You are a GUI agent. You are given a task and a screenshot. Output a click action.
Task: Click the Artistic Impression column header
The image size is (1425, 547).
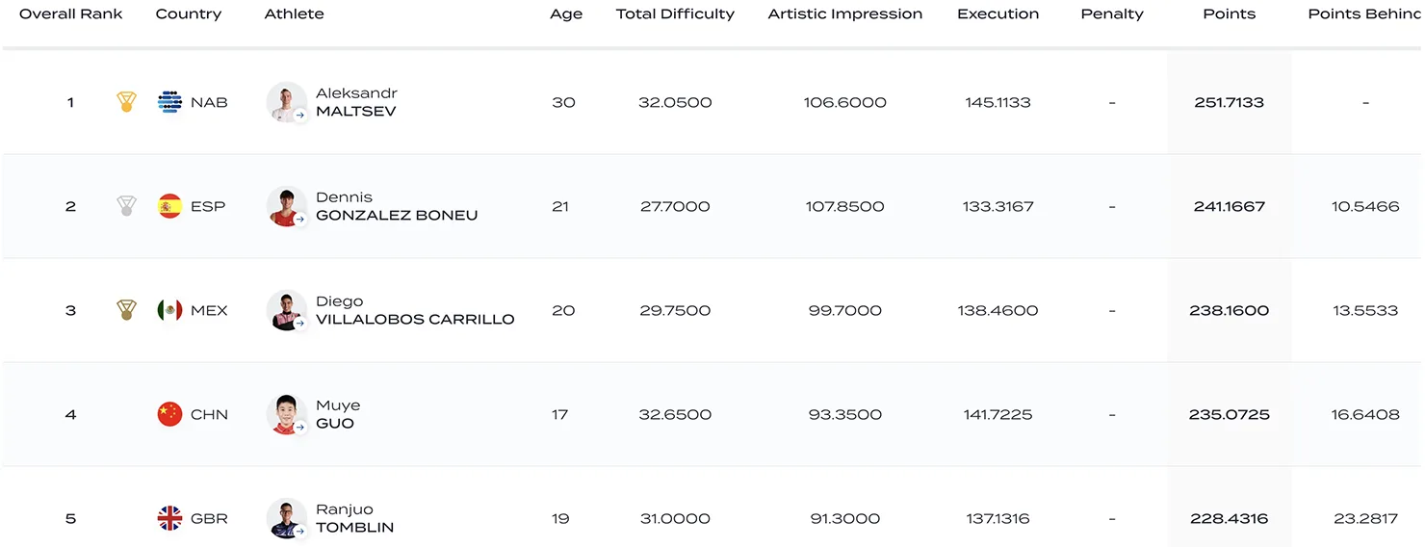pyautogui.click(x=844, y=14)
